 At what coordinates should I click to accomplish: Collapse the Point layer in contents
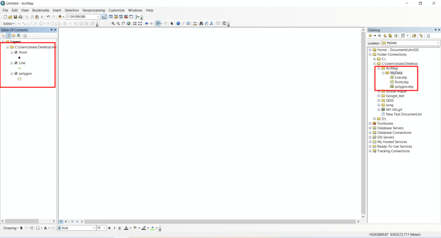click(x=12, y=53)
